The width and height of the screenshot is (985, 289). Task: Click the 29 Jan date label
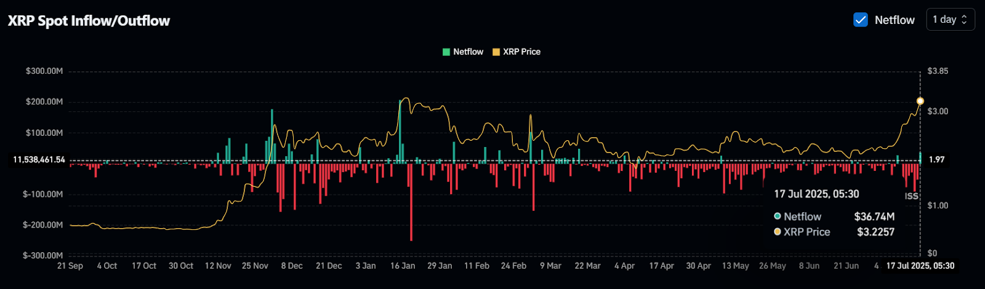coord(440,266)
